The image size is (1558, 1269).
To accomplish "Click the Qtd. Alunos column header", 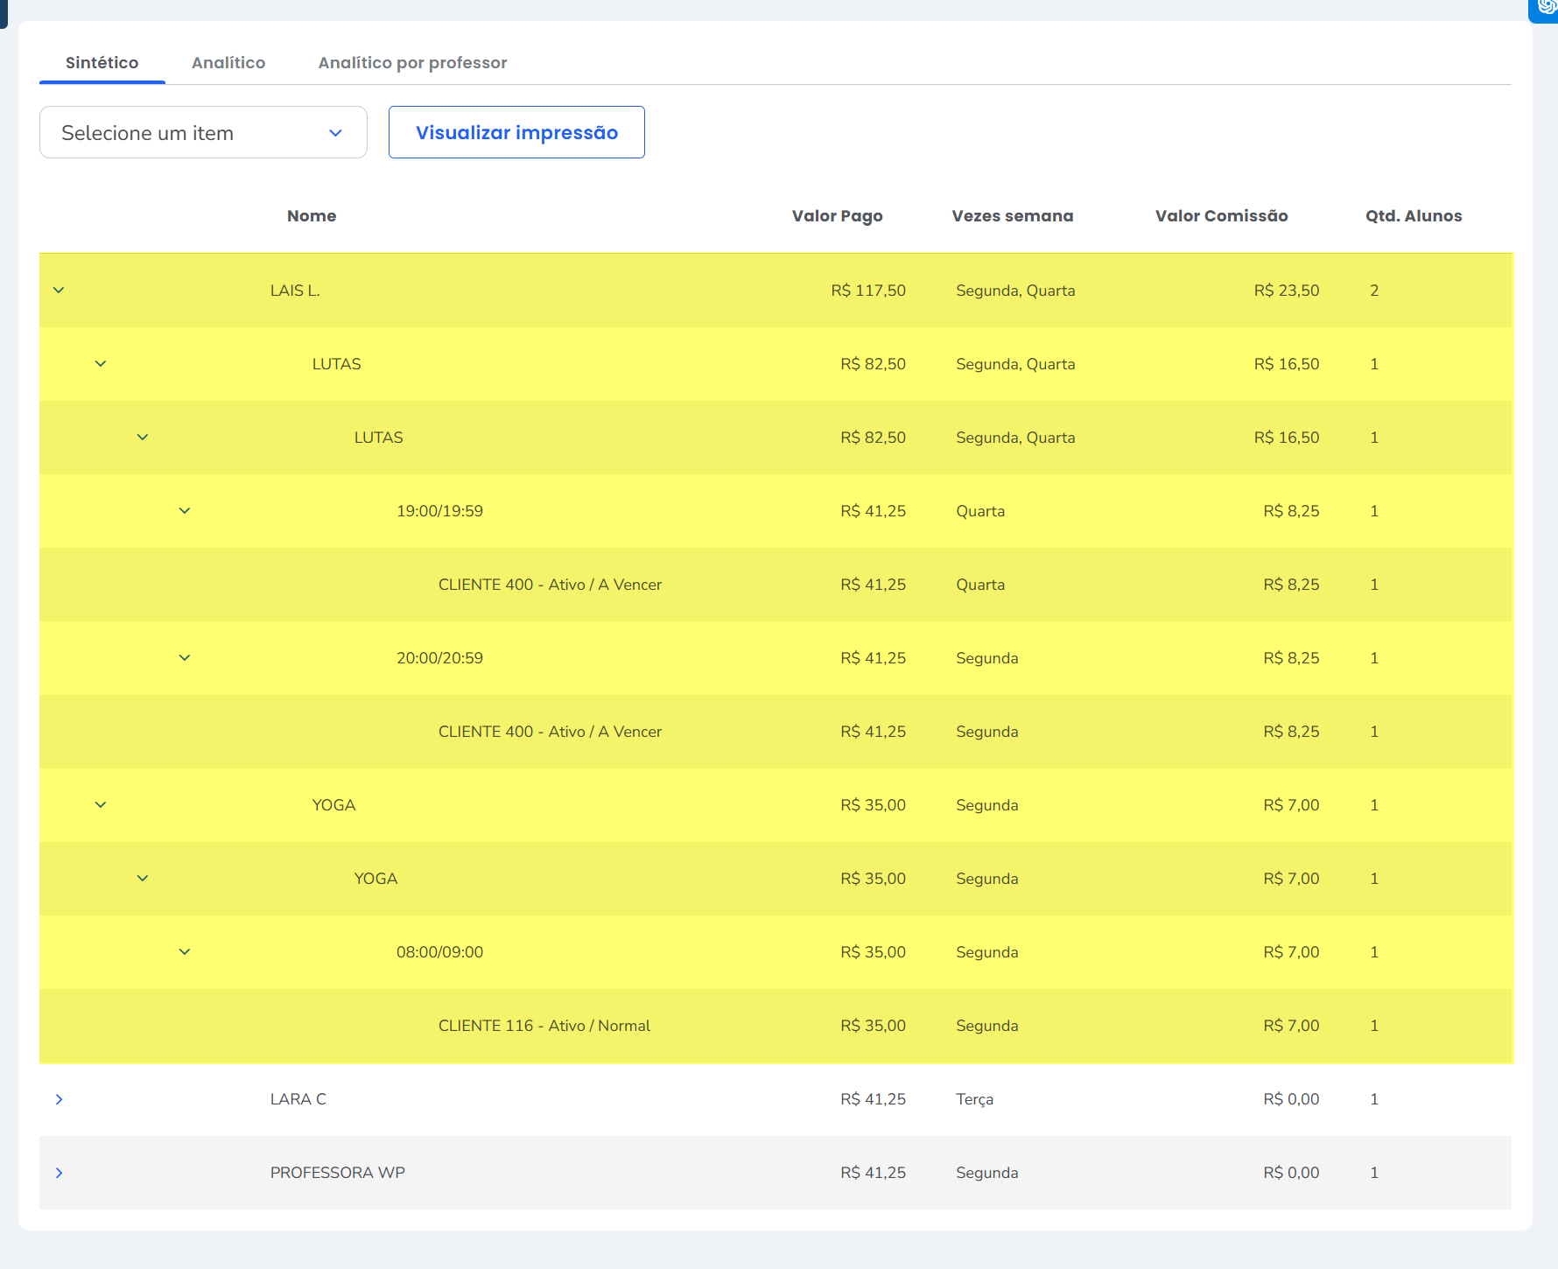I will coord(1414,216).
